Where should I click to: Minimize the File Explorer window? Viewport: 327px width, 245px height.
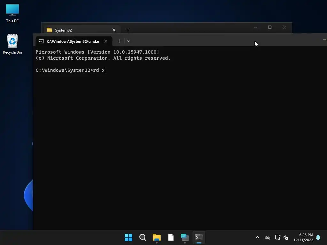255,27
